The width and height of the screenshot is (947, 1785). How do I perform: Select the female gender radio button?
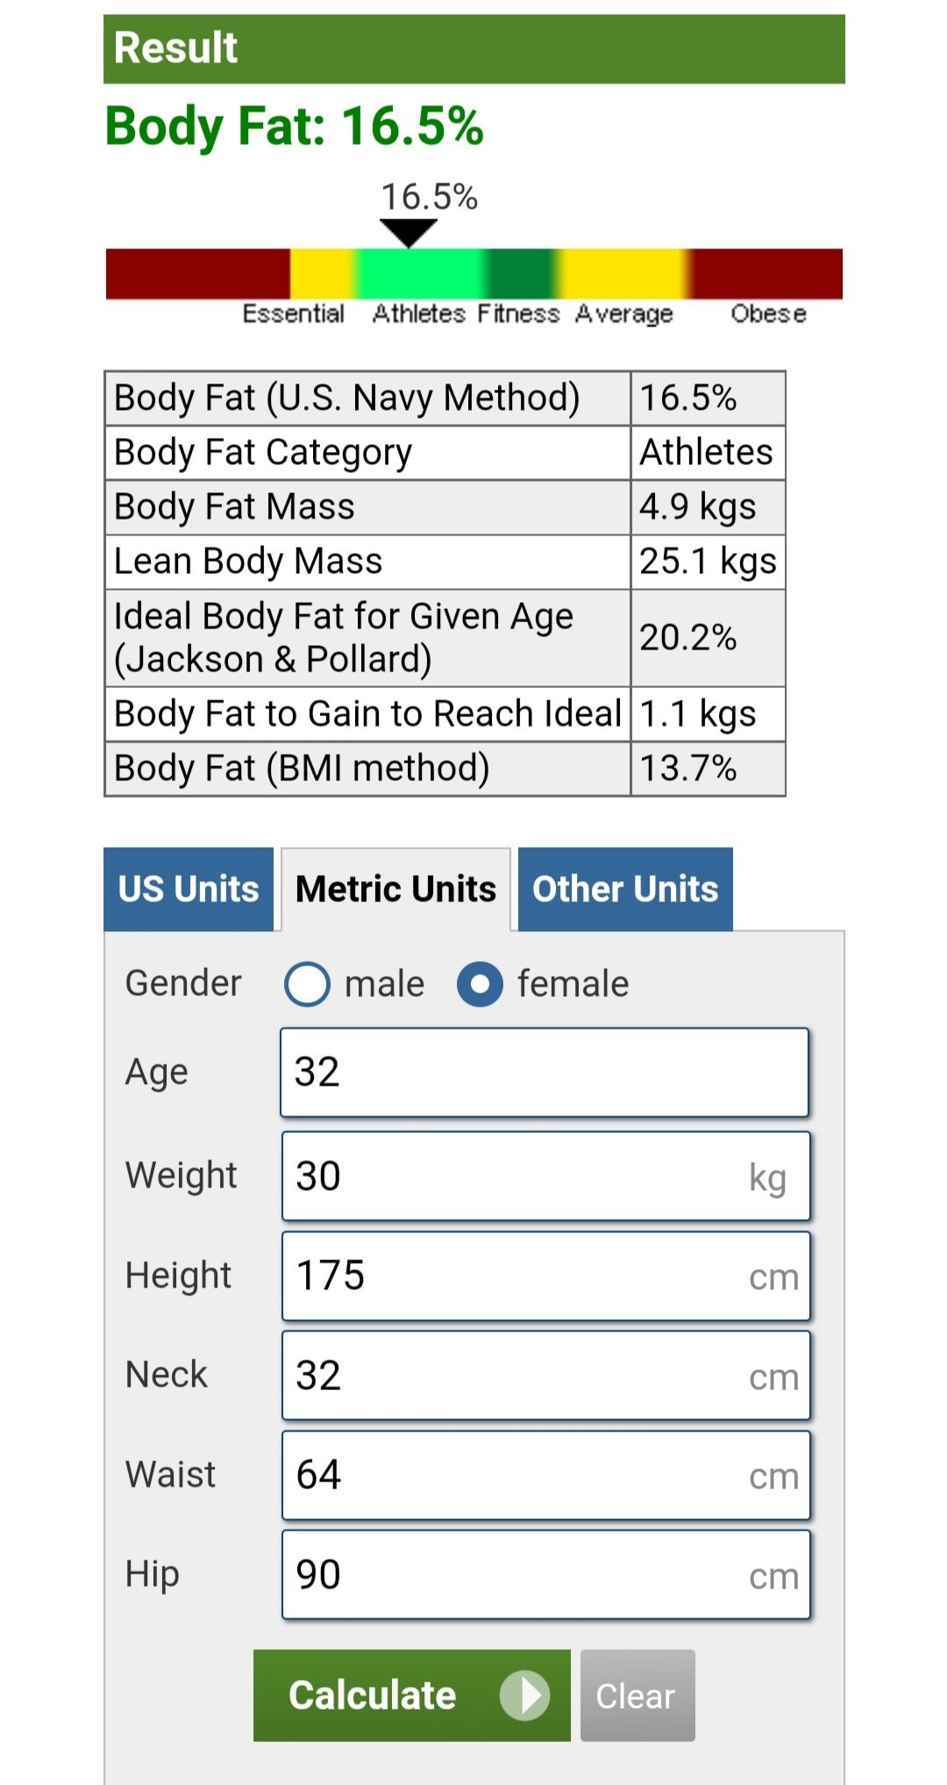[480, 984]
